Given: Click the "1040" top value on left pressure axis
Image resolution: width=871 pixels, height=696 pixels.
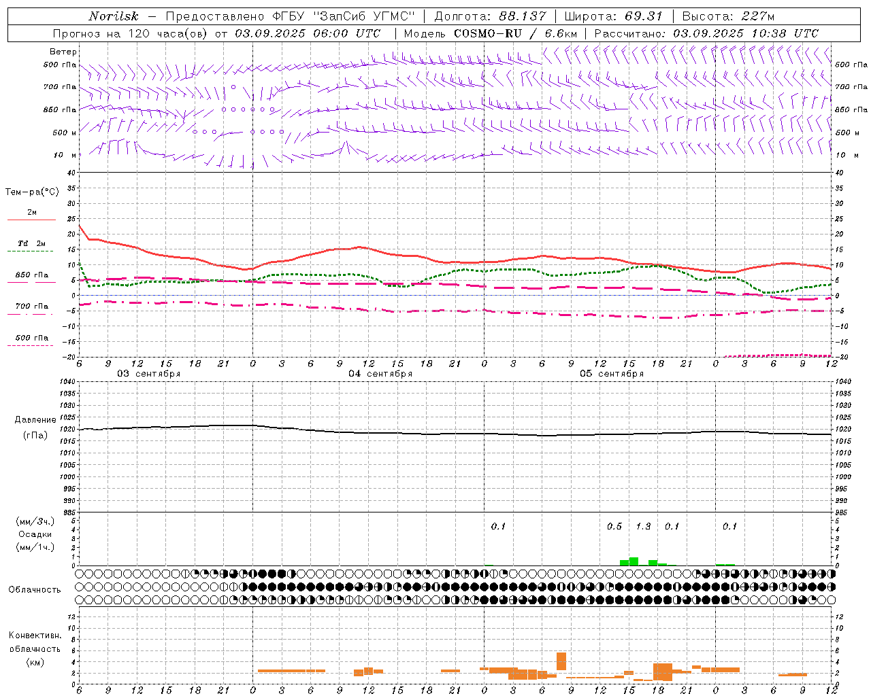Looking at the screenshot, I should pos(67,381).
